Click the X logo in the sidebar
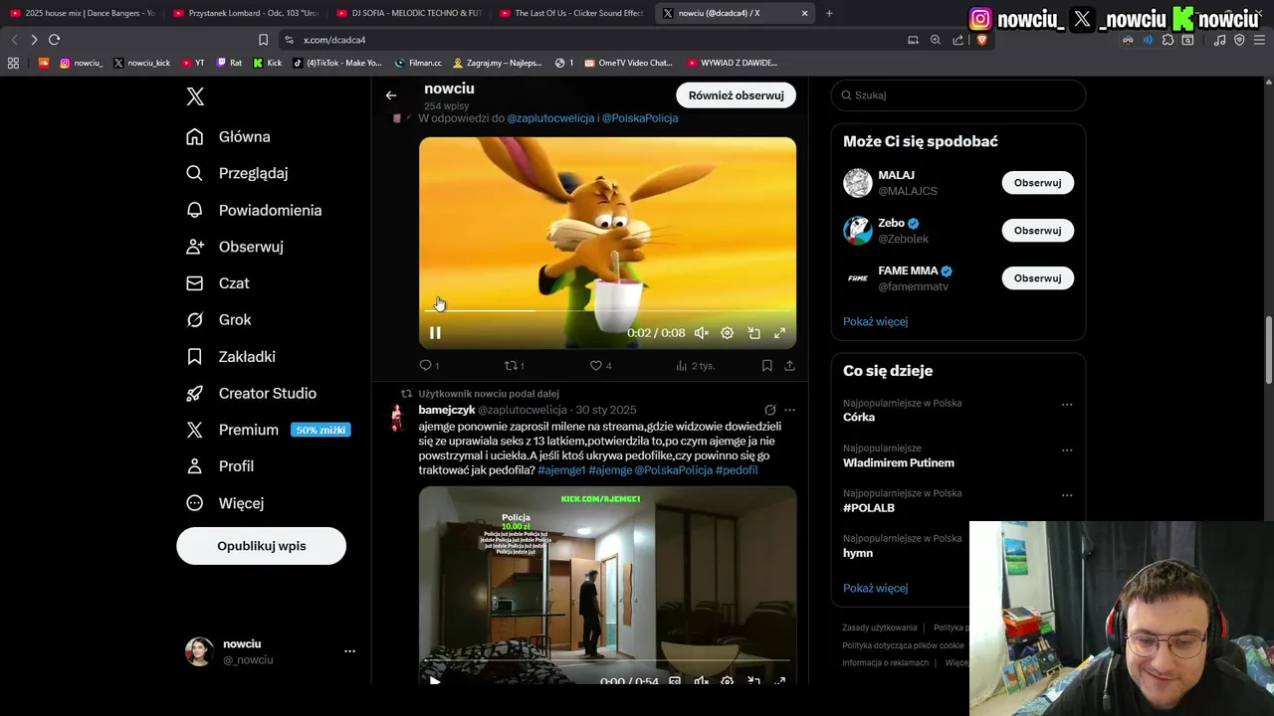 pyautogui.click(x=195, y=96)
